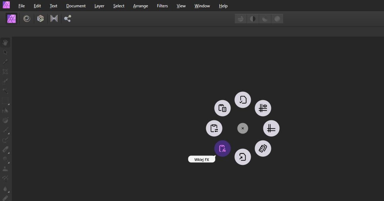Click the document with checkmark radial icon
The width and height of the screenshot is (384, 201).
(x=243, y=100)
